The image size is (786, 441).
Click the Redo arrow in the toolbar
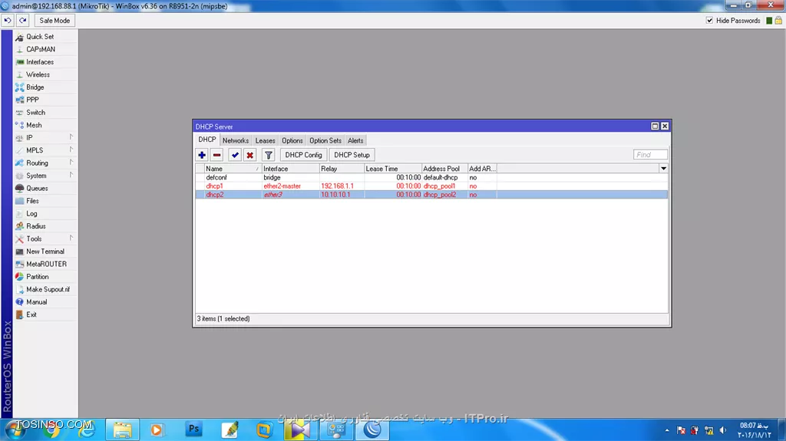click(x=23, y=21)
